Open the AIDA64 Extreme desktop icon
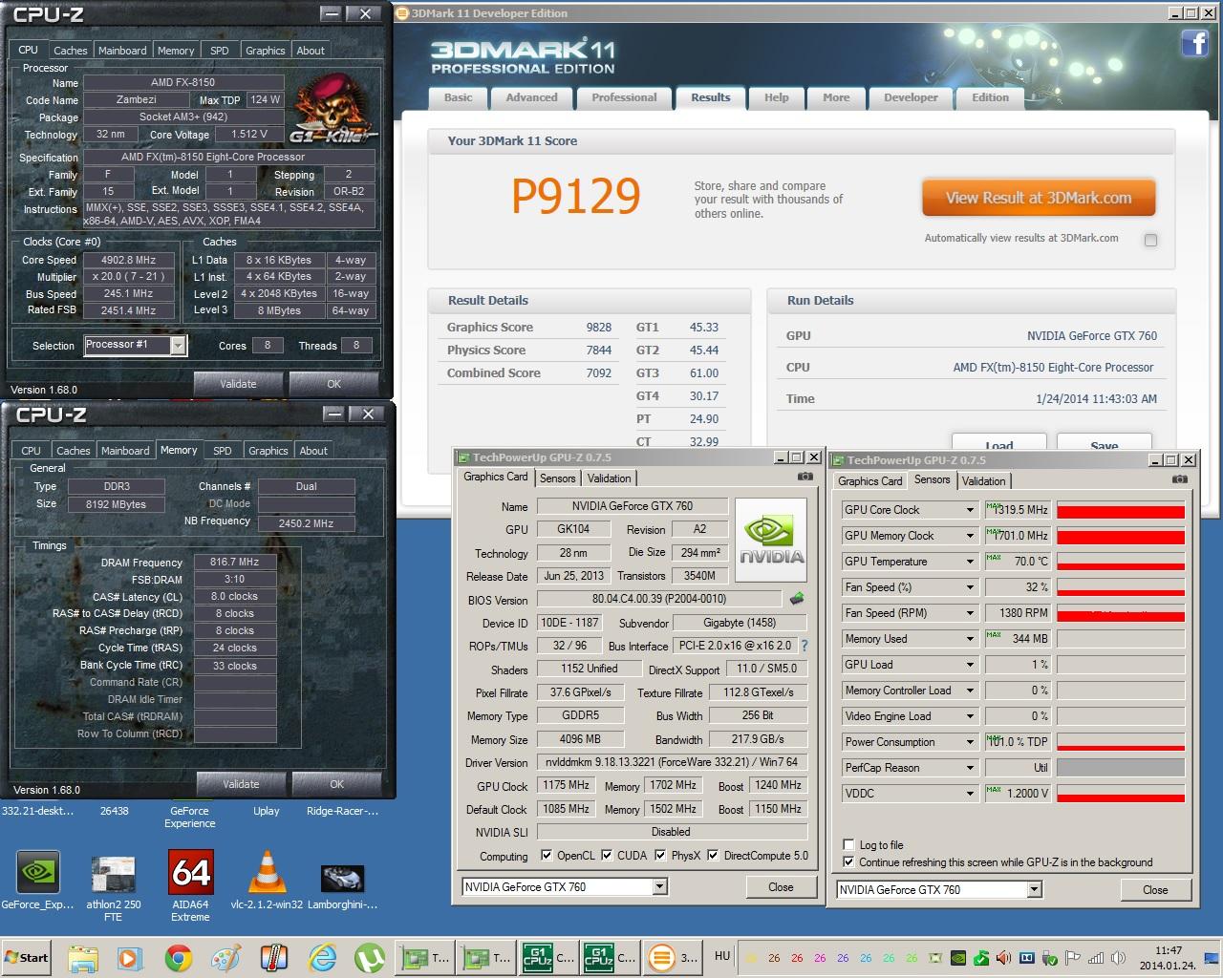This screenshot has height=978, width=1223. [x=190, y=885]
